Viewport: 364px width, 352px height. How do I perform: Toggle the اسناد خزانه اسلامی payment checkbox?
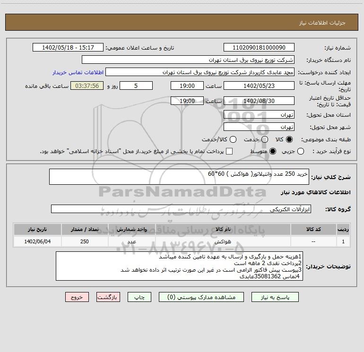229,151
